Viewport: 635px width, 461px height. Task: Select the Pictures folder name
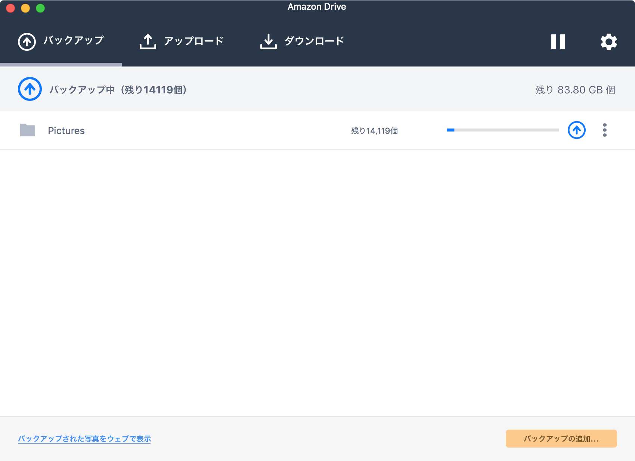[x=66, y=131]
